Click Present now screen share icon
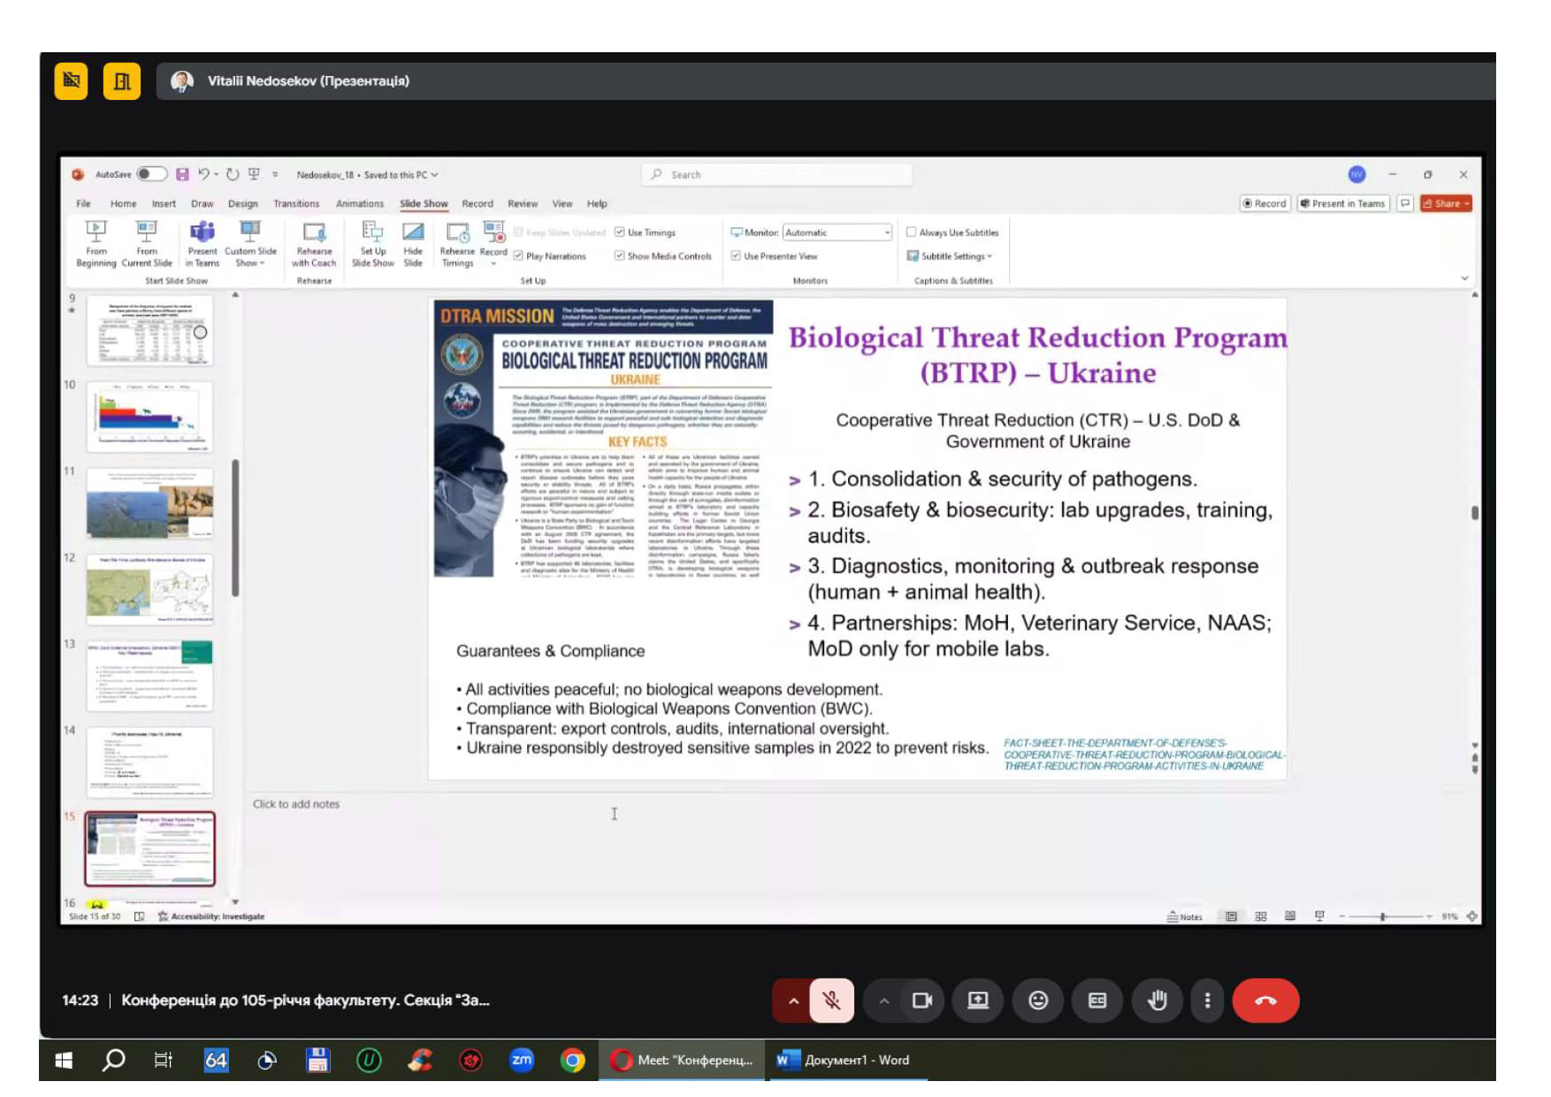 [x=978, y=1001]
